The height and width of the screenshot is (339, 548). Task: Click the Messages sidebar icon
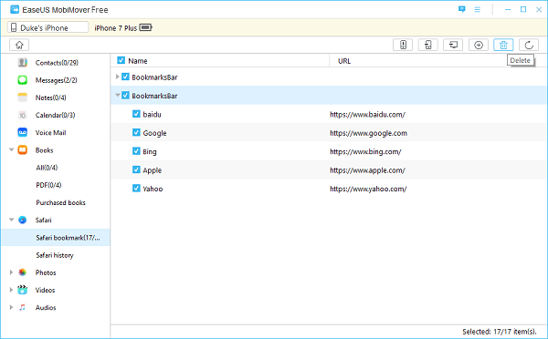22,80
